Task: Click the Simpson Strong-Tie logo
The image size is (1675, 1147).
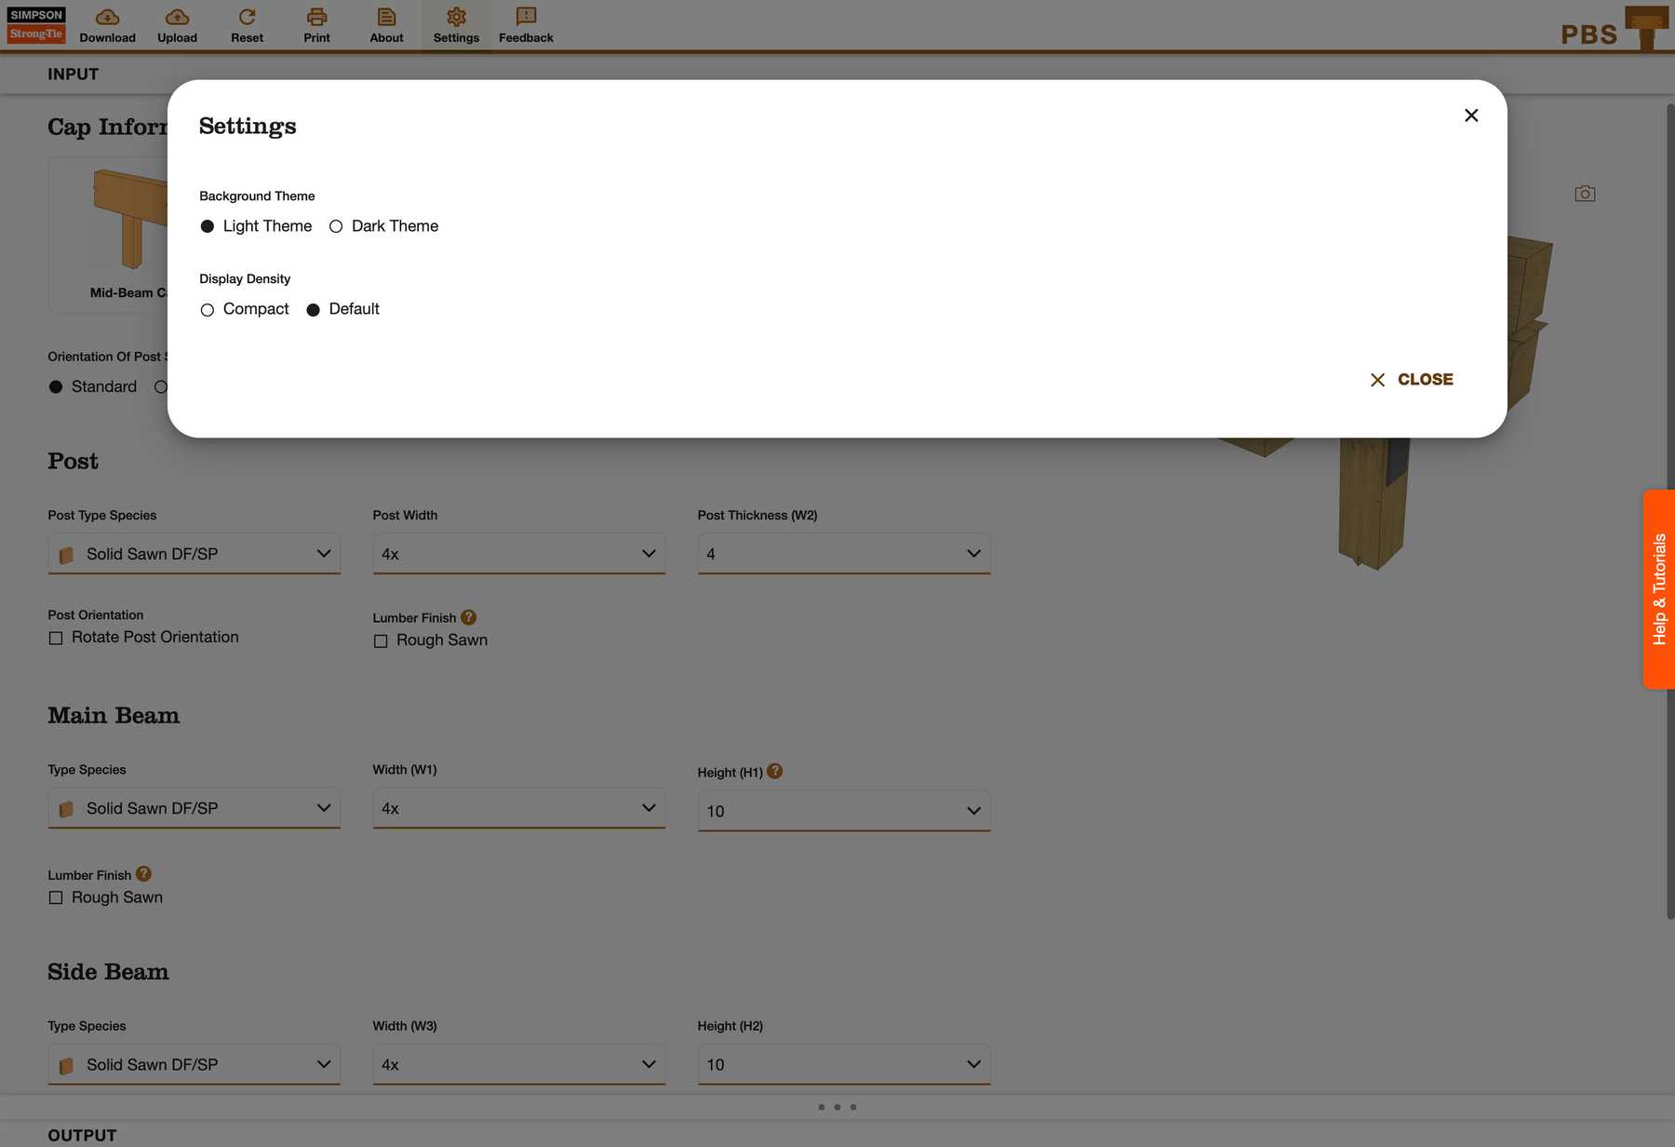Action: (36, 25)
